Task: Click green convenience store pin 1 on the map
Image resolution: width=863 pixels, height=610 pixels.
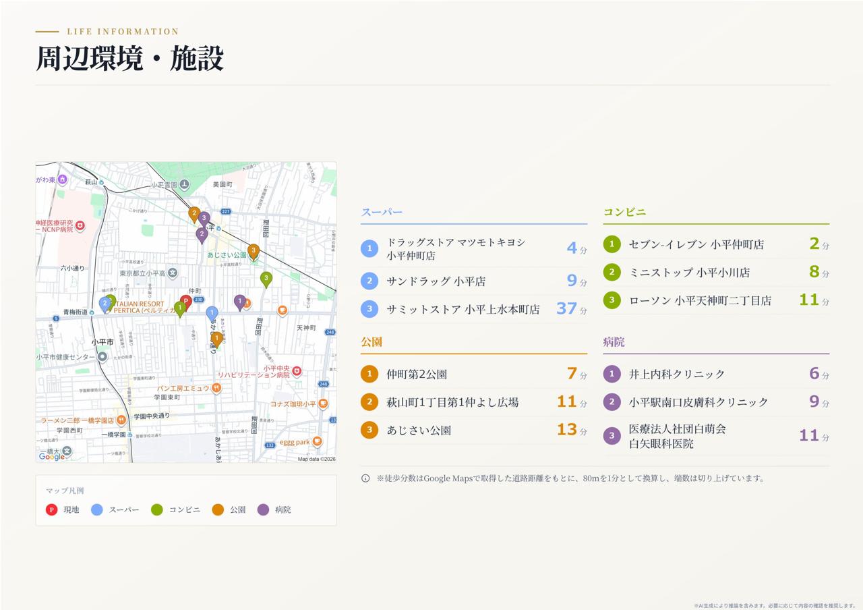Action: 180,308
